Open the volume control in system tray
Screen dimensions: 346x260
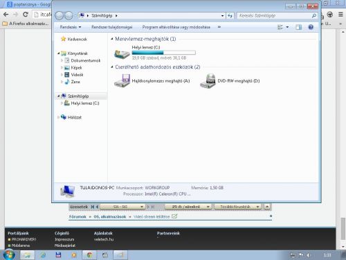pyautogui.click(x=309, y=255)
